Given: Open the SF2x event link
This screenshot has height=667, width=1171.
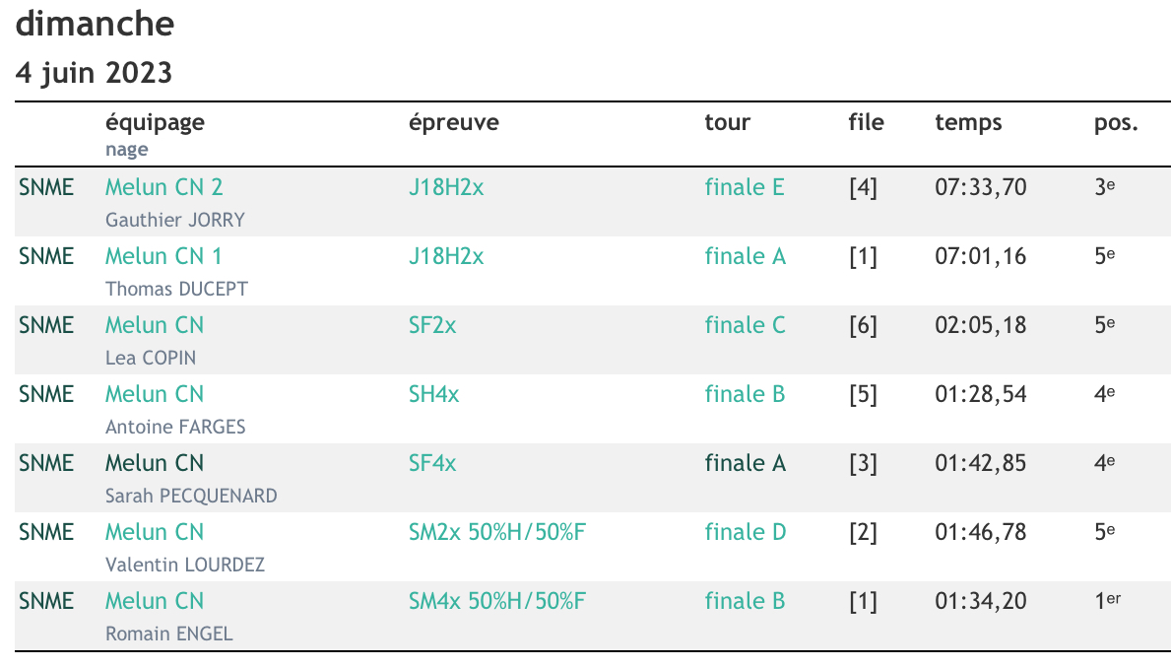Looking at the screenshot, I should tap(432, 325).
